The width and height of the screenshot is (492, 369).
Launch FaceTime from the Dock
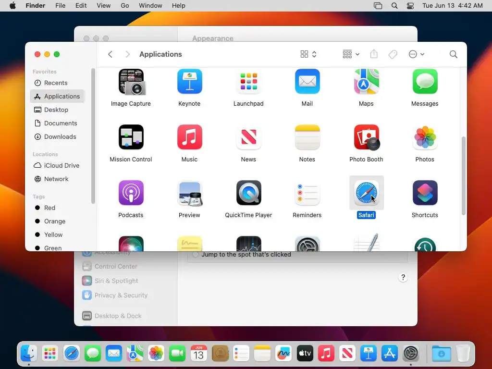[177, 354]
